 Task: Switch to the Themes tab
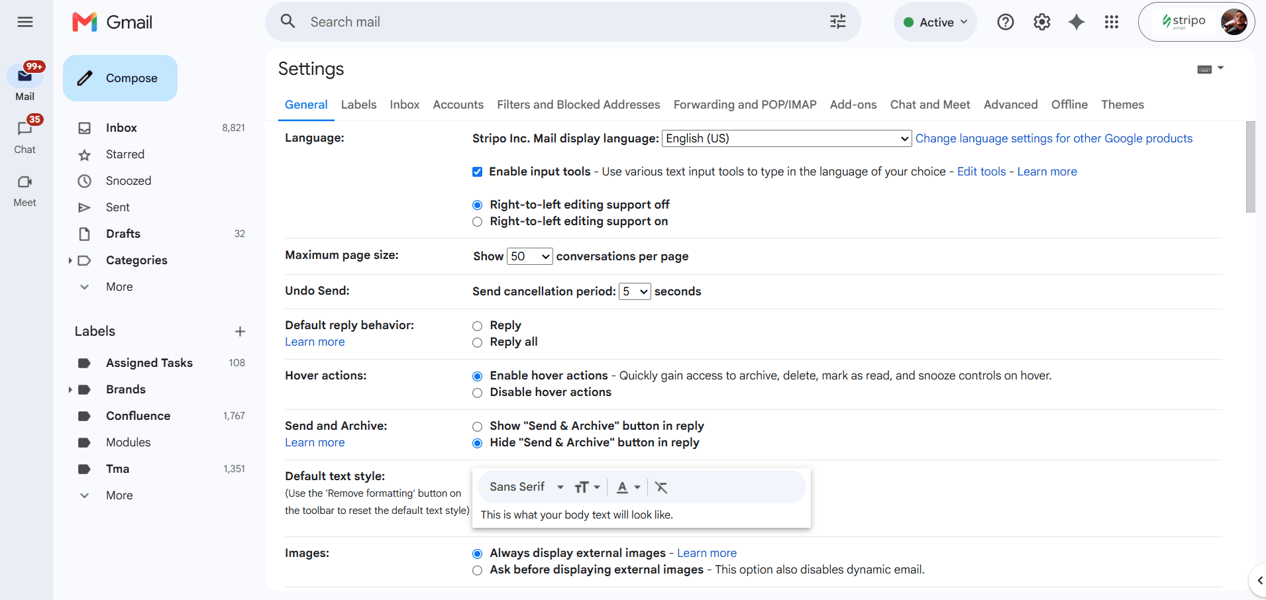(x=1122, y=105)
